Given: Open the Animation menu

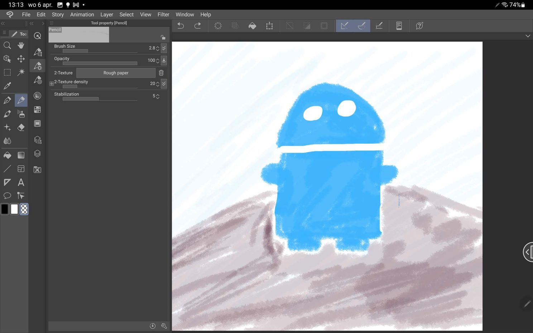Looking at the screenshot, I should 82,15.
